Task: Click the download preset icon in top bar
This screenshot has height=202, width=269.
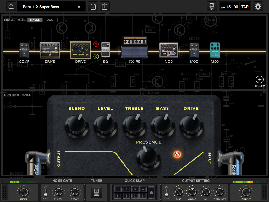Action: click(x=93, y=6)
